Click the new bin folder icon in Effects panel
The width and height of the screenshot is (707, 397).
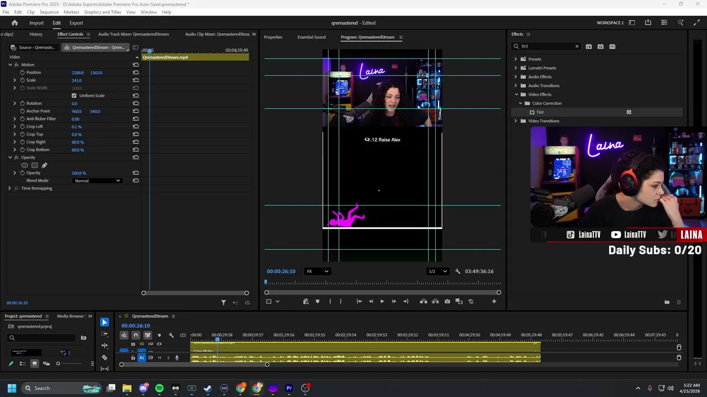click(667, 302)
